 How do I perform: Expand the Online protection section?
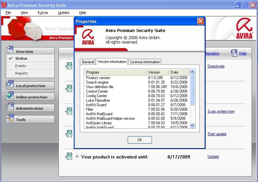(x=30, y=97)
